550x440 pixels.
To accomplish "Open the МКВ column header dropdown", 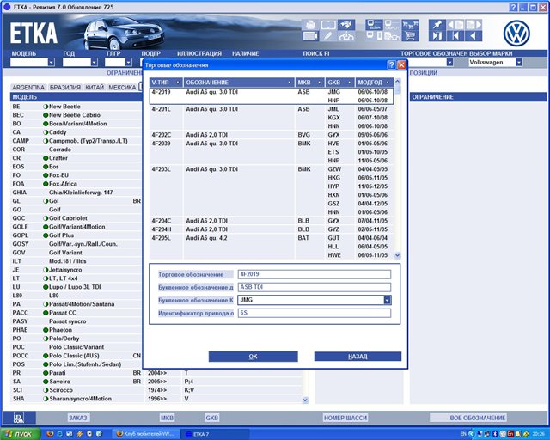I will pyautogui.click(x=319, y=82).
